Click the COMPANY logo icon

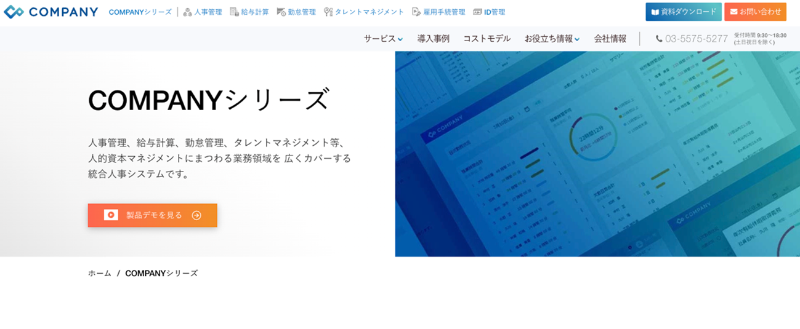click(14, 12)
